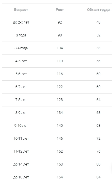Click height value 134
Screen dimensions: 112x183
[x=60, y=113]
